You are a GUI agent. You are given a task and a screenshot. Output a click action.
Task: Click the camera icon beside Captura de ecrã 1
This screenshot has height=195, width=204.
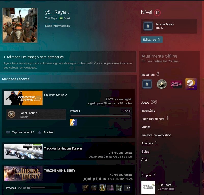8,132
